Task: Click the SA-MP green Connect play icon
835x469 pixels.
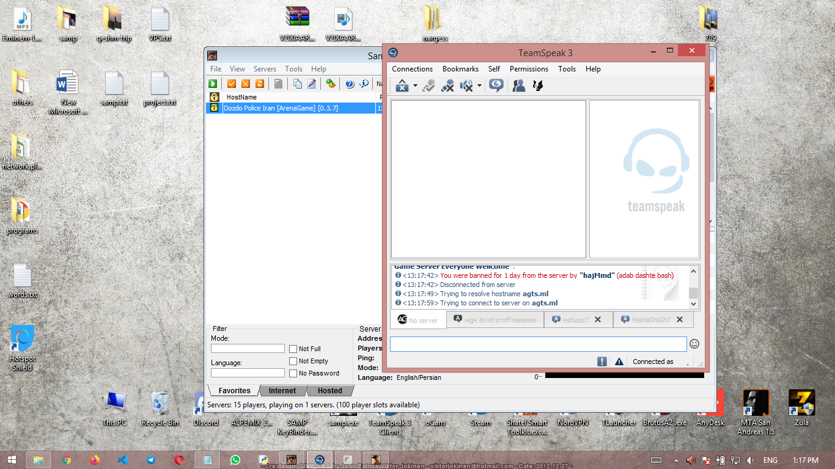Action: point(213,84)
